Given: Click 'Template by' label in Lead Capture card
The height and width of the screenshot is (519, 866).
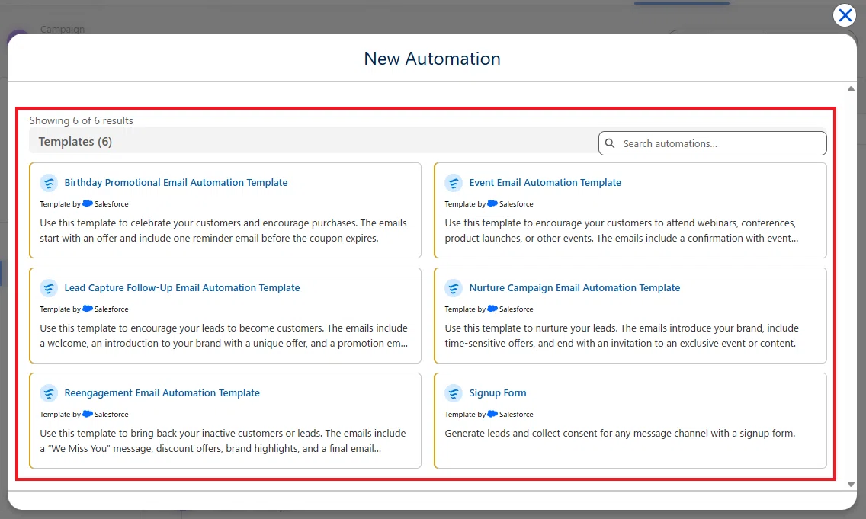Looking at the screenshot, I should (60, 309).
